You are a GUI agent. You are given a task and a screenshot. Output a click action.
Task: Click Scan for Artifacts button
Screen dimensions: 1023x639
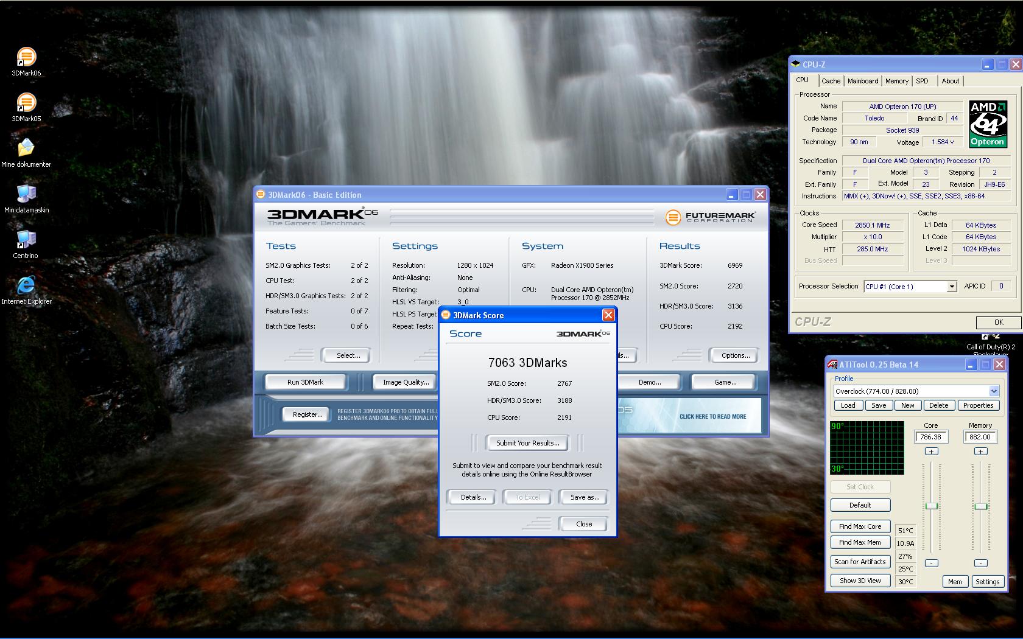[x=860, y=562]
